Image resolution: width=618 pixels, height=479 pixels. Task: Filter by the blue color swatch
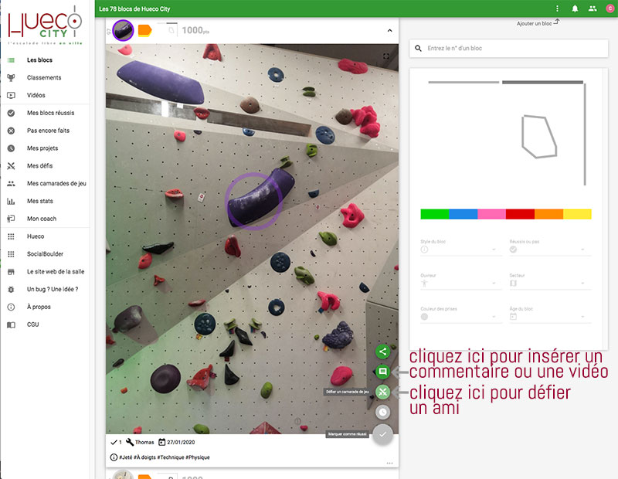pyautogui.click(x=463, y=214)
